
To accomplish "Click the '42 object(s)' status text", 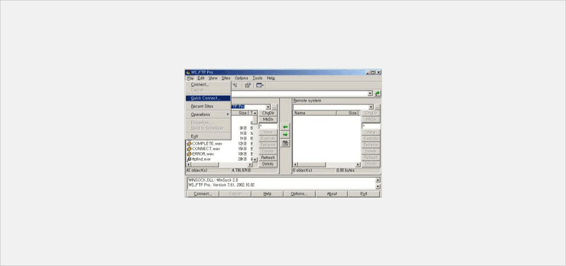I will tap(197, 170).
